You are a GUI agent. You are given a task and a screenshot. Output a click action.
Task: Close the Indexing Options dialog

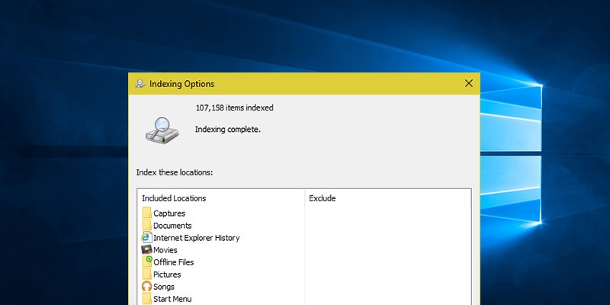pyautogui.click(x=468, y=83)
